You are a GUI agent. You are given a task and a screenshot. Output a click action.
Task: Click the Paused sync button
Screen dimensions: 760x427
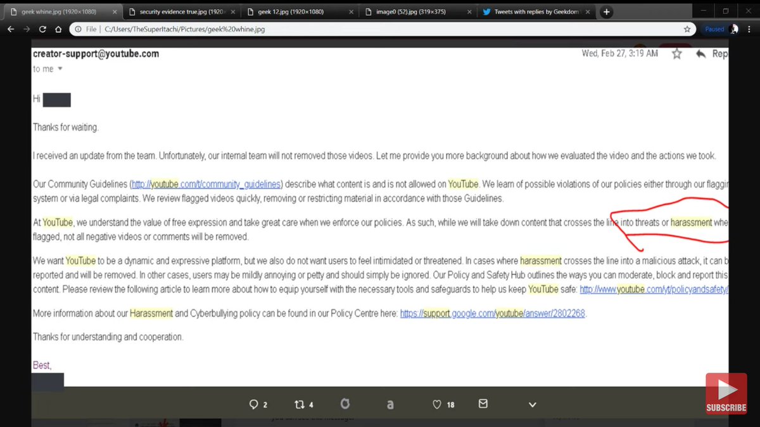(x=714, y=29)
